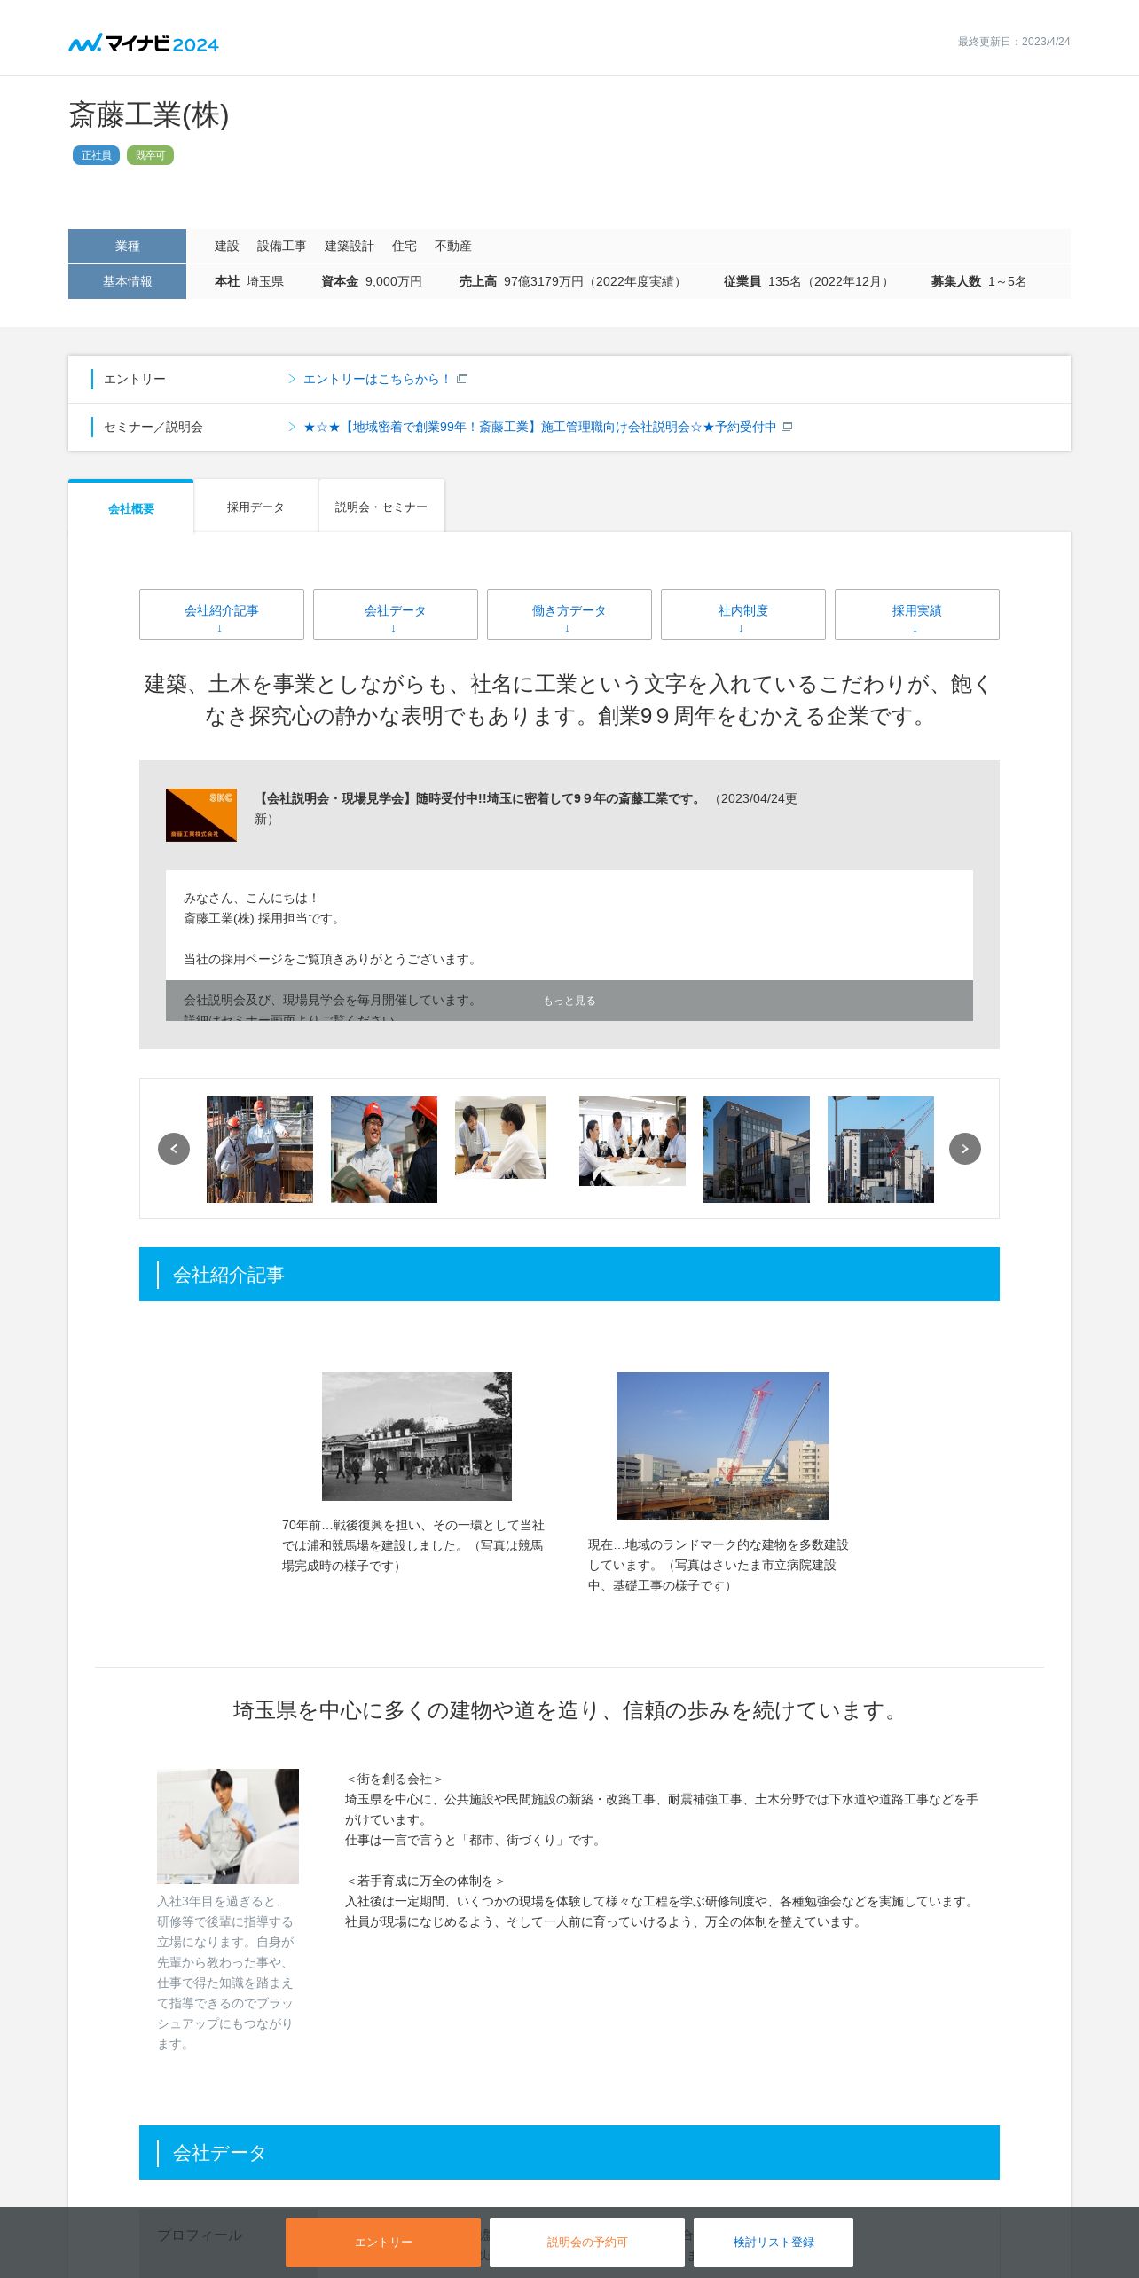
Task: Click the 住宅 industry tag
Action: tap(405, 246)
